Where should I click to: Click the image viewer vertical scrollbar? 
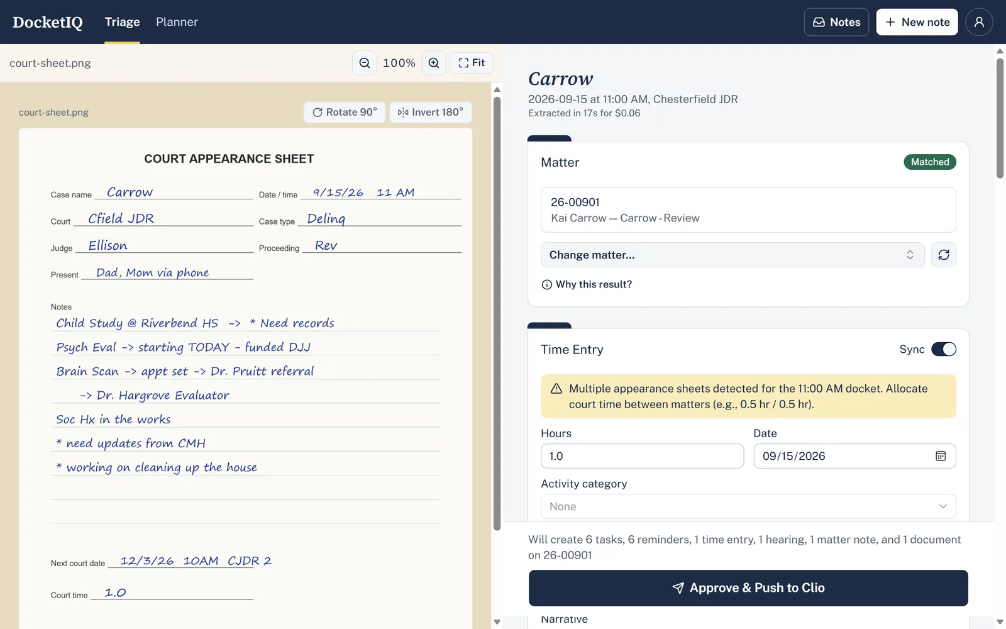(x=497, y=314)
